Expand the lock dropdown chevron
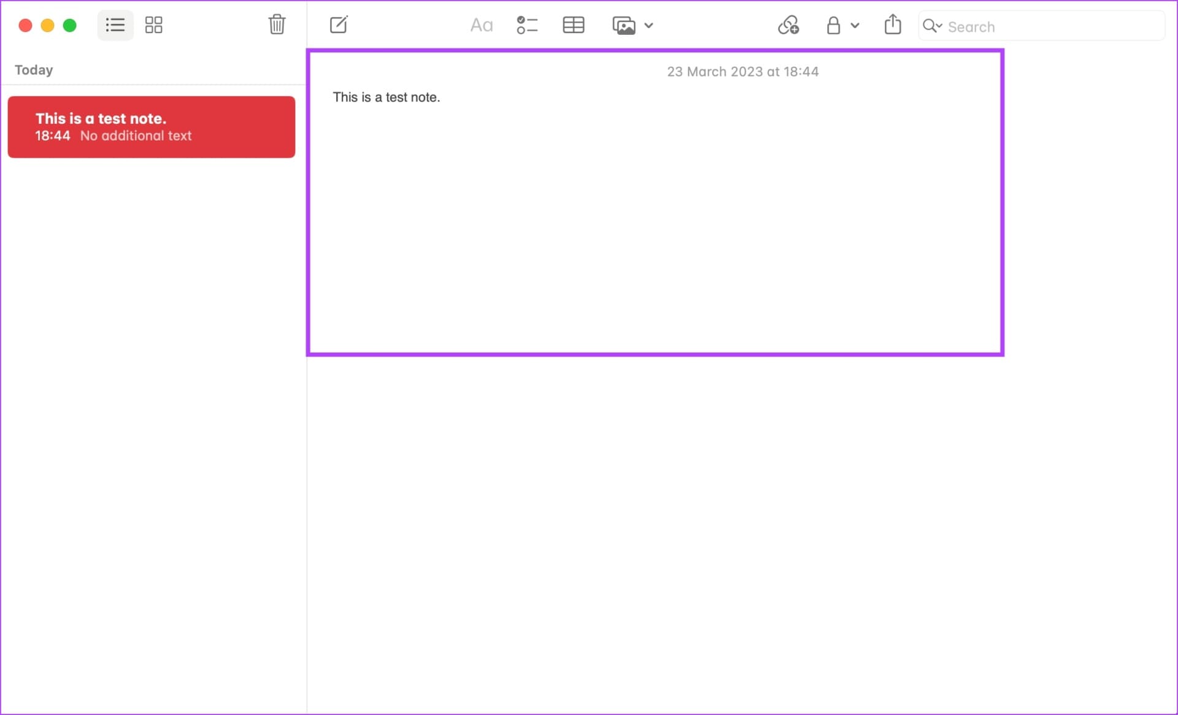Screen dimensions: 1178x715 [855, 26]
